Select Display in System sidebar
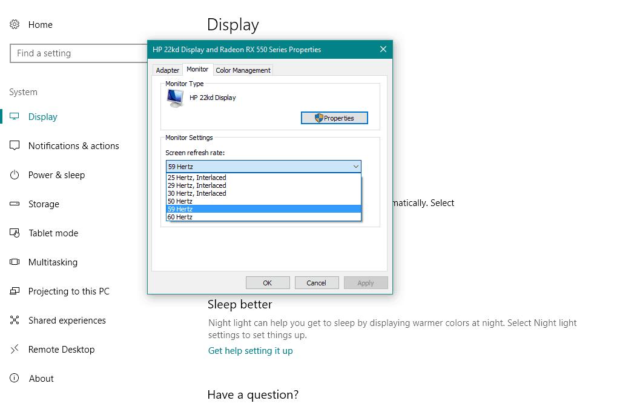The width and height of the screenshot is (617, 409). [x=42, y=116]
